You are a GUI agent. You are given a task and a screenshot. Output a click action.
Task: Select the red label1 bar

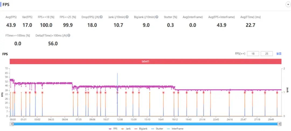point(146,61)
